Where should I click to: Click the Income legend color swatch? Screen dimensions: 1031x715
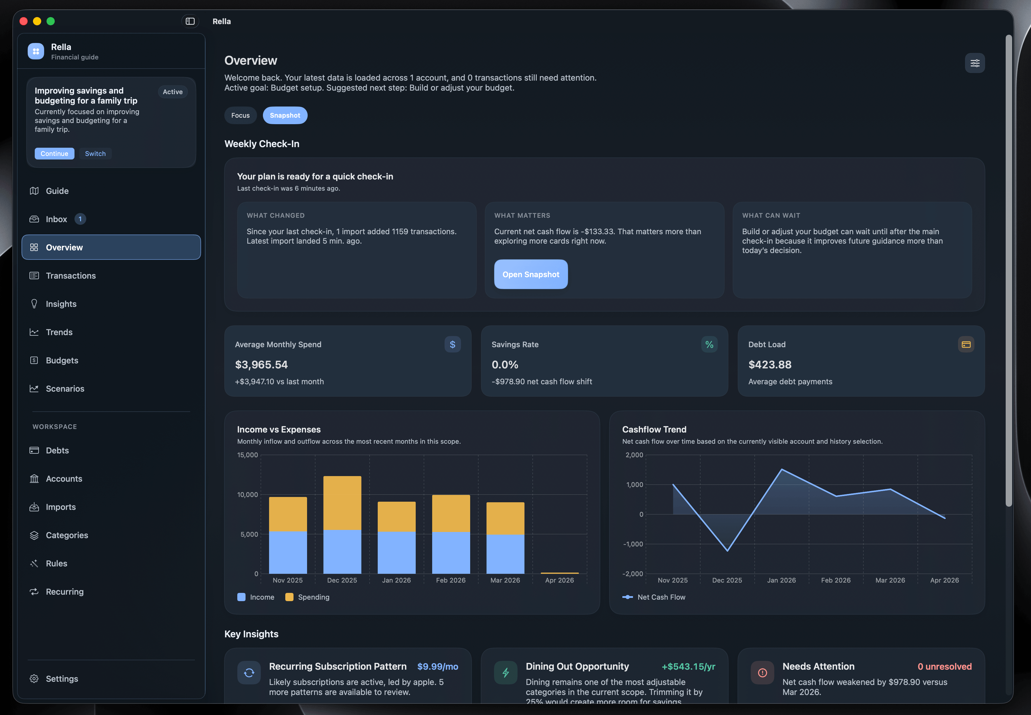point(241,597)
